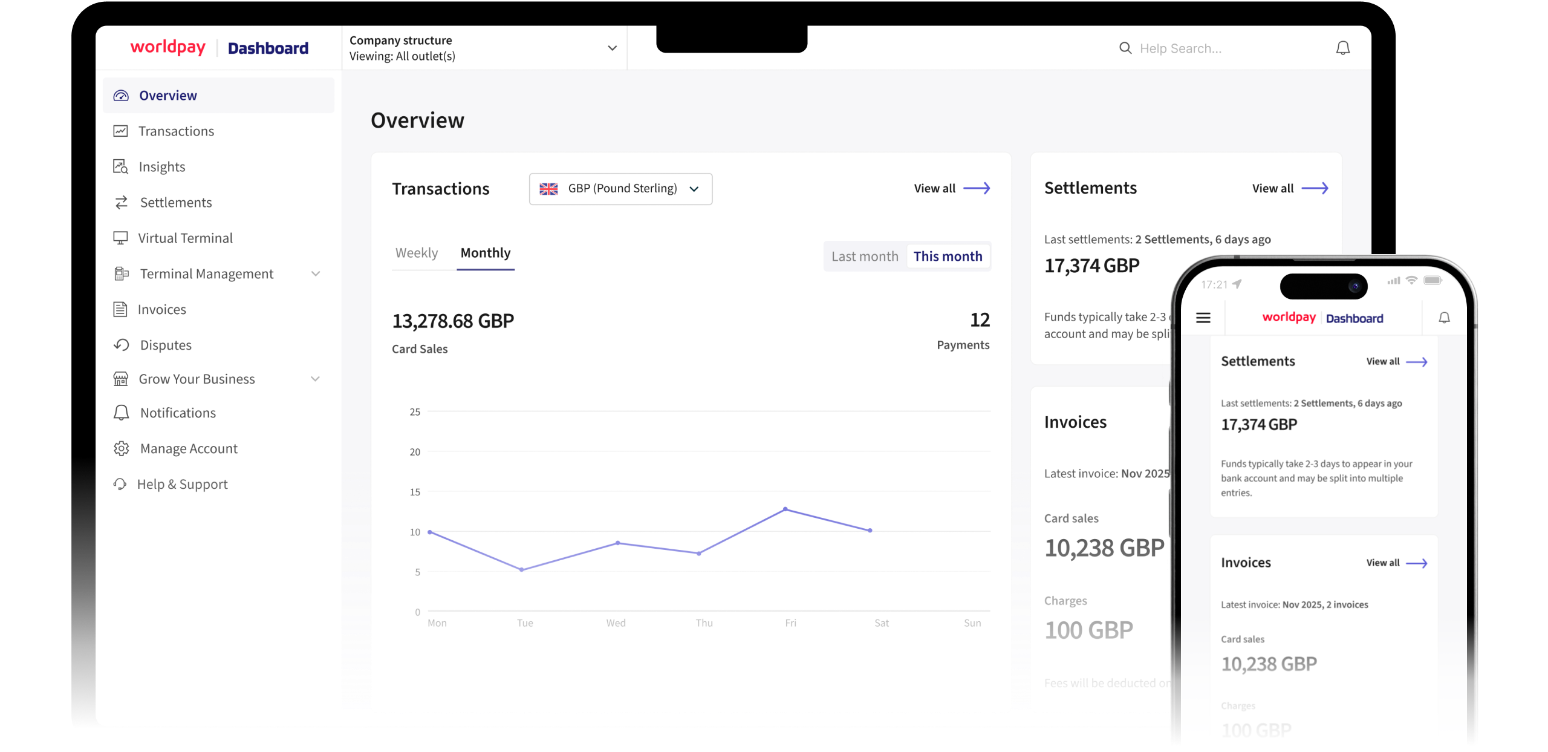
Task: Click the Transactions chart icon in sidebar
Action: (121, 131)
